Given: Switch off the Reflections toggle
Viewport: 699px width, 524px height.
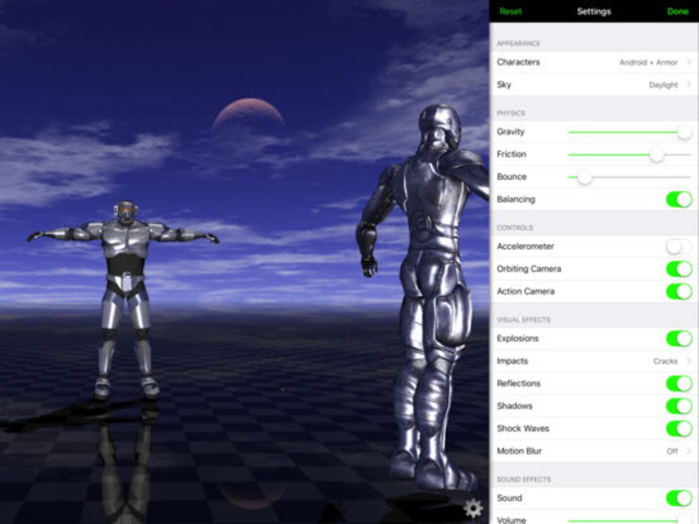Looking at the screenshot, I should [679, 383].
